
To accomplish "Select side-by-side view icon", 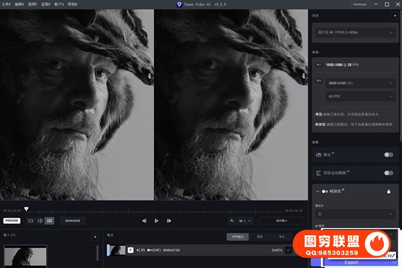I will click(x=50, y=220).
